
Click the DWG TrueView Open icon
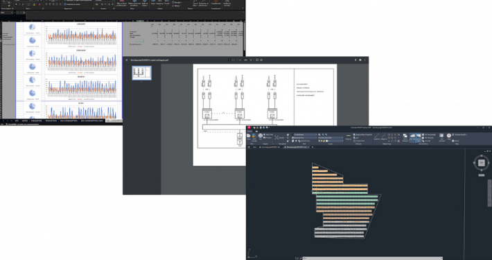[x=249, y=137]
